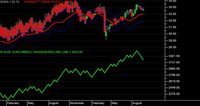
Task: Choose the 2278.50 advance/decline axis value
Action: click(x=174, y=94)
